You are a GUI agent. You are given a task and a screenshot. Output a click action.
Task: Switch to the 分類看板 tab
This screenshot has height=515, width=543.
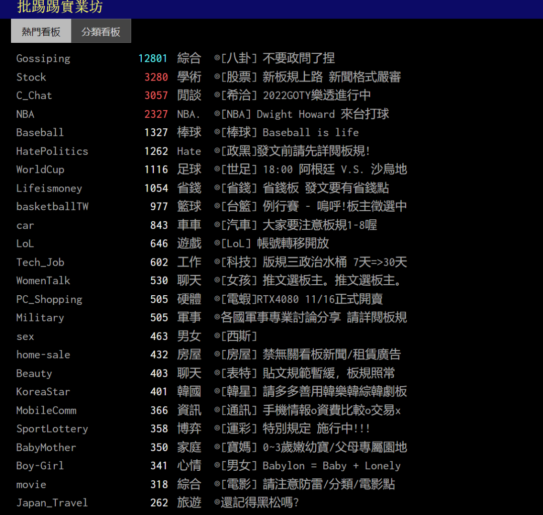coord(101,31)
